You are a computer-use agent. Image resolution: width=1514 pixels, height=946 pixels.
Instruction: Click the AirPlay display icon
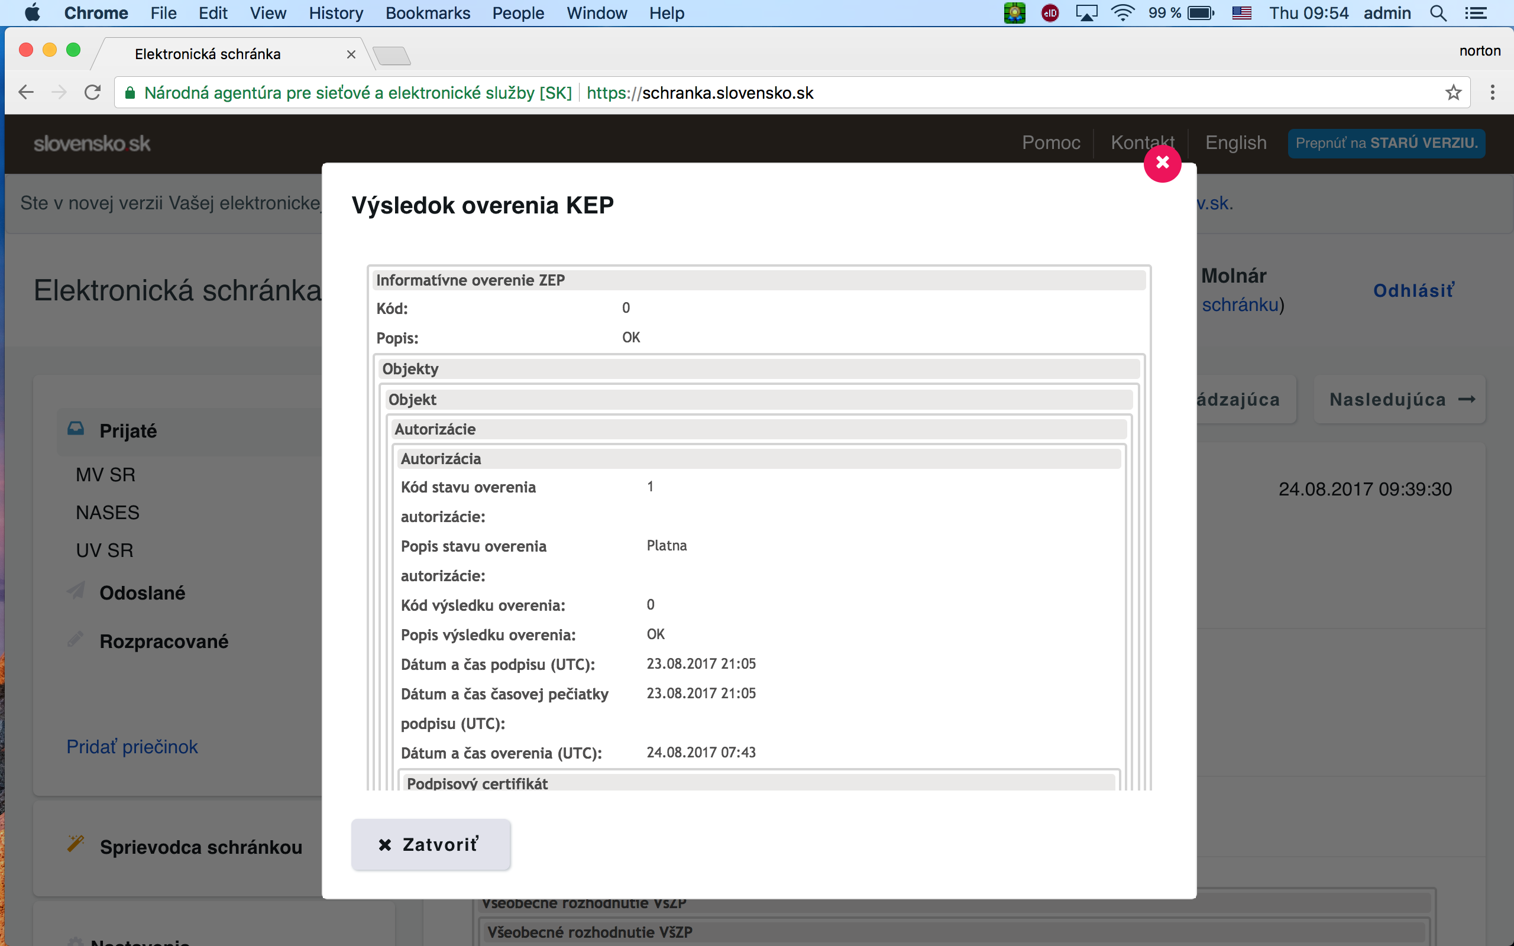coord(1086,13)
